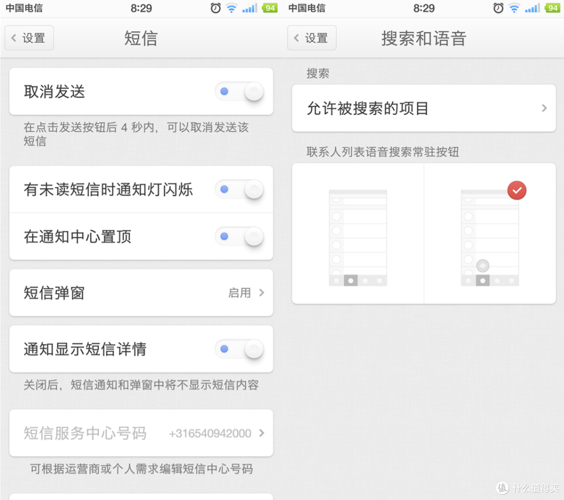Click 可根据运营商或个人需求编辑短信中心号码 note
Image resolution: width=564 pixels, height=500 pixels.
[x=141, y=469]
